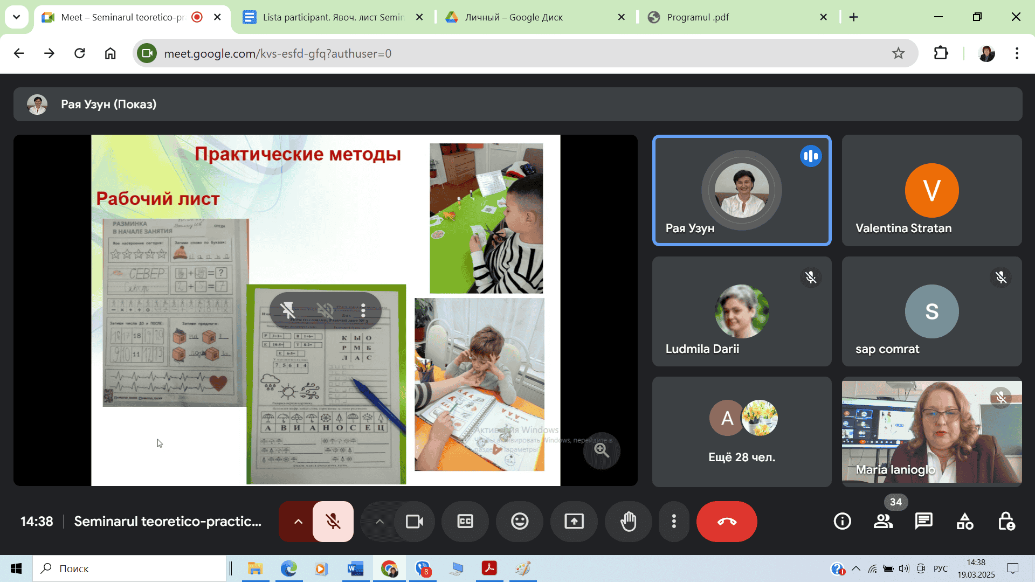This screenshot has width=1035, height=583.
Task: Click the Maria Ianioglo video tile
Action: point(931,432)
